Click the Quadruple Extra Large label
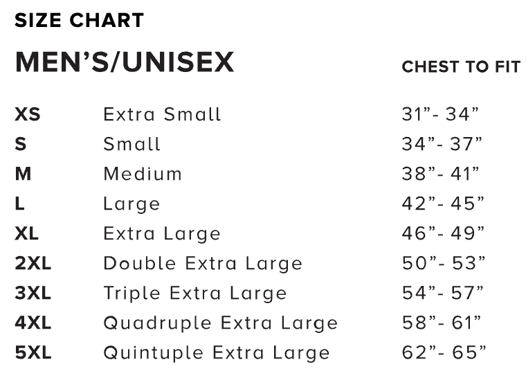This screenshot has width=526, height=371. coord(220,323)
